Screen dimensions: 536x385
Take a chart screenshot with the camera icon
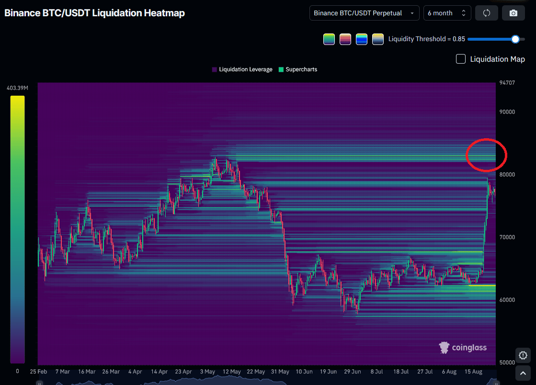[513, 13]
